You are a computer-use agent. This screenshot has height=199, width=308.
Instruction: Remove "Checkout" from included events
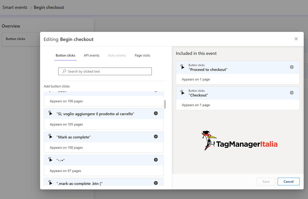(x=292, y=92)
